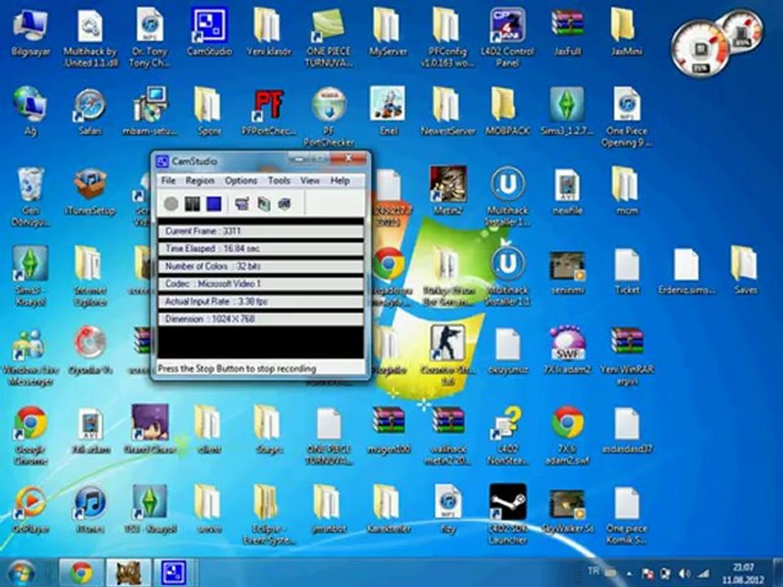Viewport: 783px width, 587px height.
Task: Select the Windows Live Messenger shortcut
Action: 30,356
